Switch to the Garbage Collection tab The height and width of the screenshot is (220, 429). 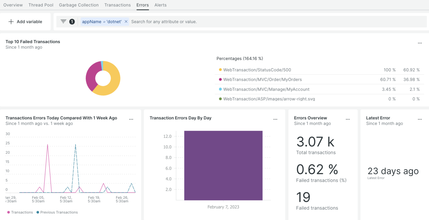tap(79, 5)
